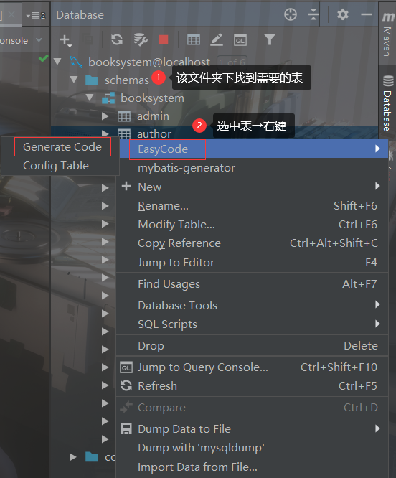Click the pencil edit source icon
This screenshot has height=478, width=396.
(x=217, y=39)
